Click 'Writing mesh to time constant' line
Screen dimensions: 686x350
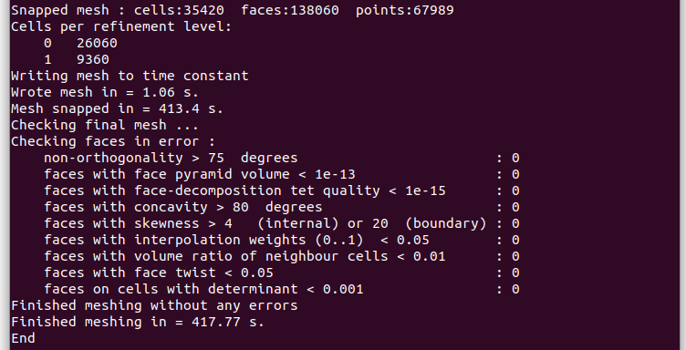pos(130,76)
